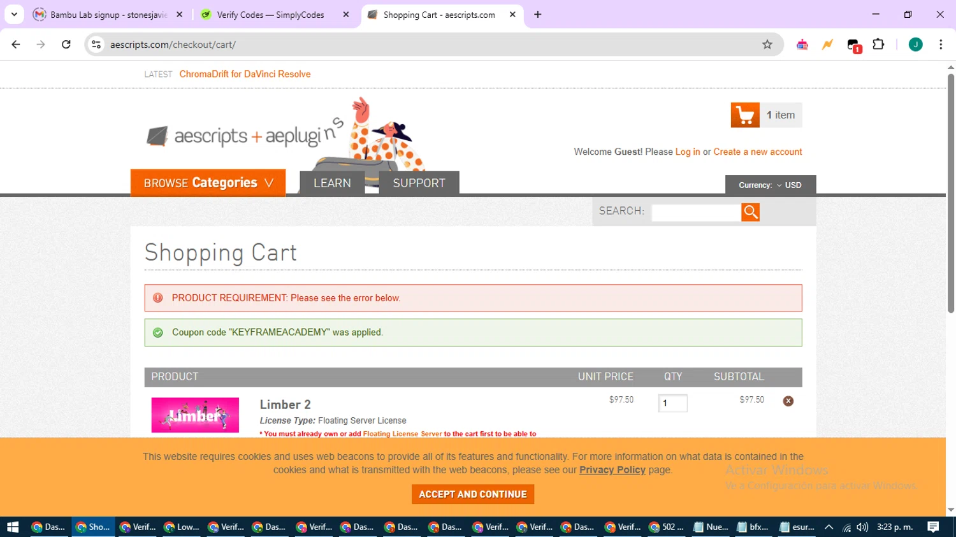Reload the current page
The image size is (956, 537).
pyautogui.click(x=66, y=45)
